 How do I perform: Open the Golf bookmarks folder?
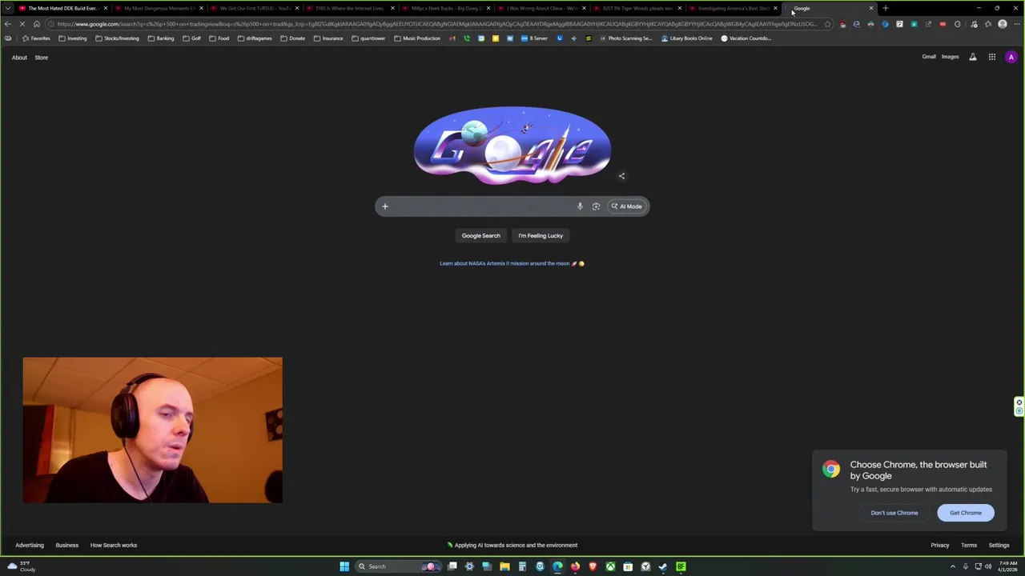click(x=191, y=38)
